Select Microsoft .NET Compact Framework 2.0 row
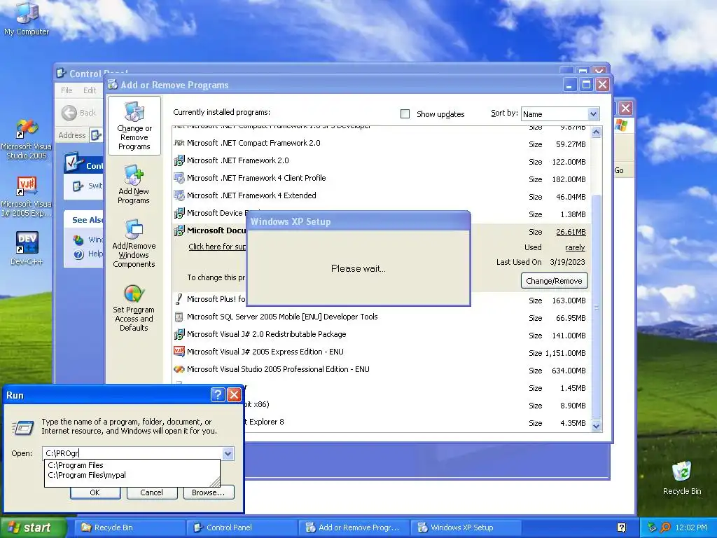Viewport: 717px width, 538px height. [380, 144]
